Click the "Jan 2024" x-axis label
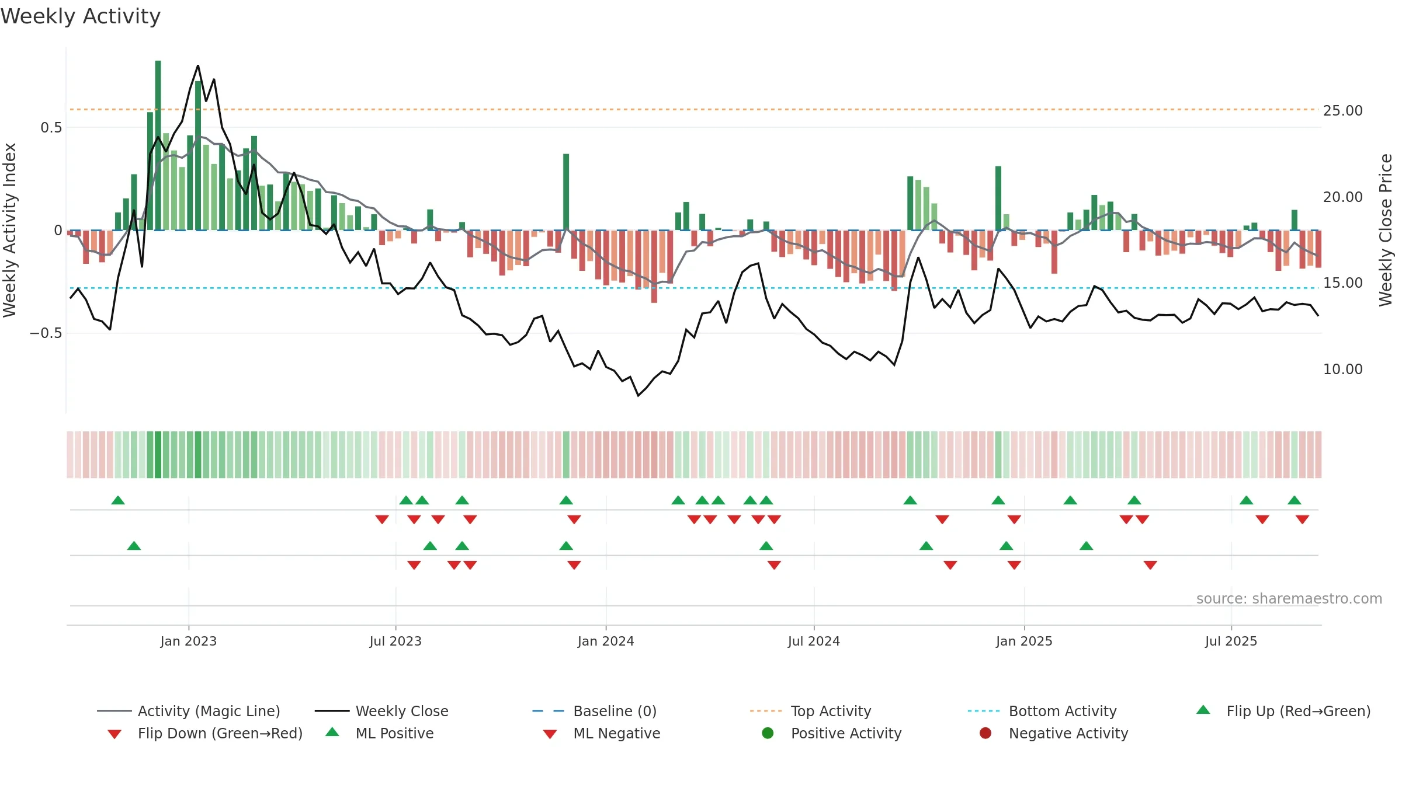 click(606, 641)
